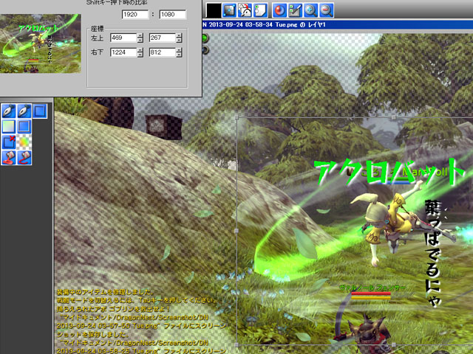Click the zoom in magnifier with plus
473x354 pixels.
point(310,10)
